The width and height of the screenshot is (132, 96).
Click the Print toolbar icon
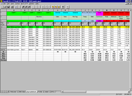click(12, 7)
